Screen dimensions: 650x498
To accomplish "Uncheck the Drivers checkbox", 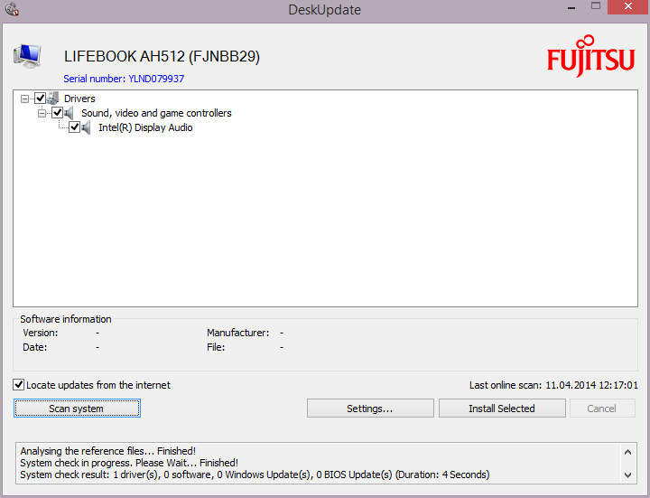I will [x=41, y=99].
